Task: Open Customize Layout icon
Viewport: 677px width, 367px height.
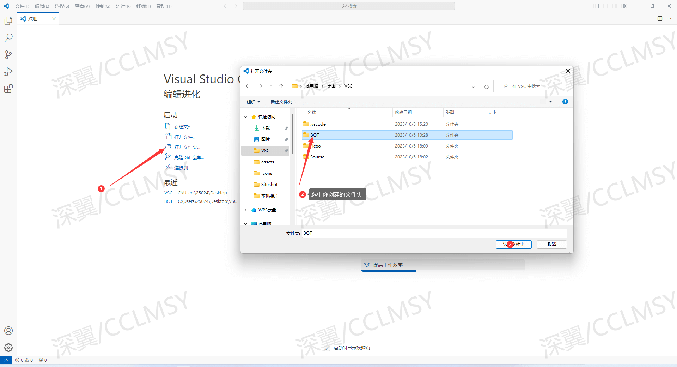Action: [624, 6]
